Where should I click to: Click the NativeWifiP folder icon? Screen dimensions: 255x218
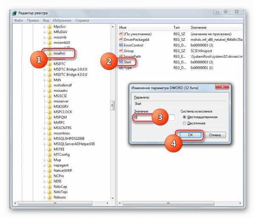tap(50, 170)
